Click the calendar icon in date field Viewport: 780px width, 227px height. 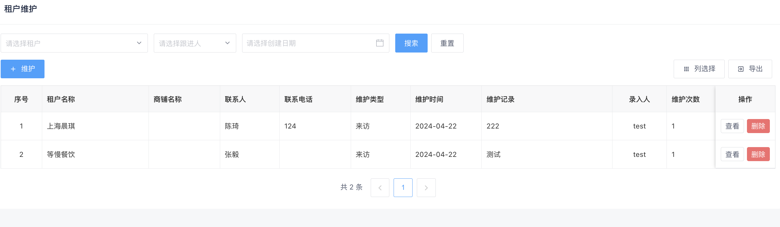[380, 43]
